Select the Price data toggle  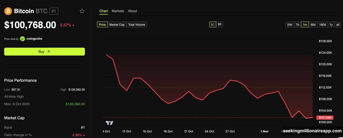102,25
